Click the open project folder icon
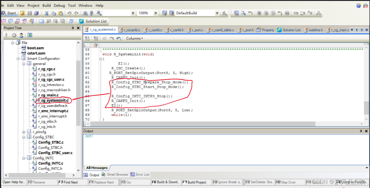The width and height of the screenshot is (370, 188). (22, 13)
